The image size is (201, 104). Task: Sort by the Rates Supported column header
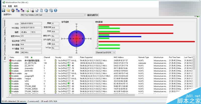pos(86,57)
